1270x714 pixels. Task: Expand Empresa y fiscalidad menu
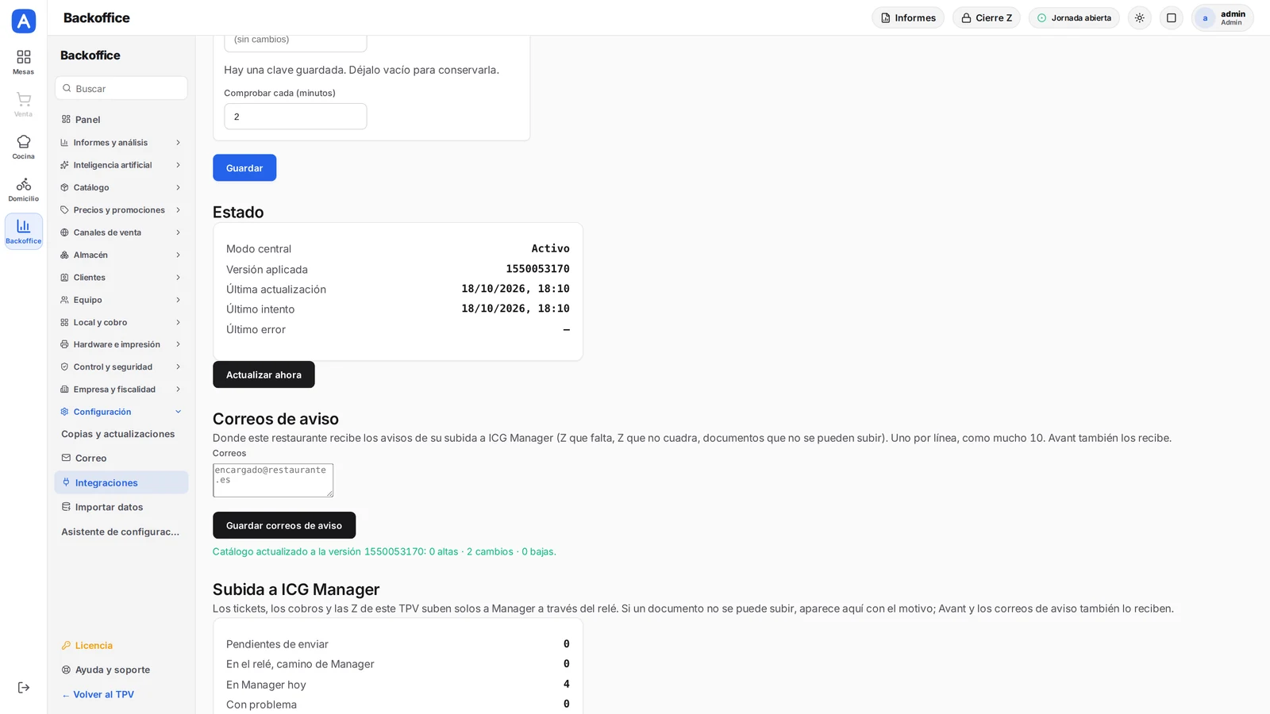pos(121,390)
